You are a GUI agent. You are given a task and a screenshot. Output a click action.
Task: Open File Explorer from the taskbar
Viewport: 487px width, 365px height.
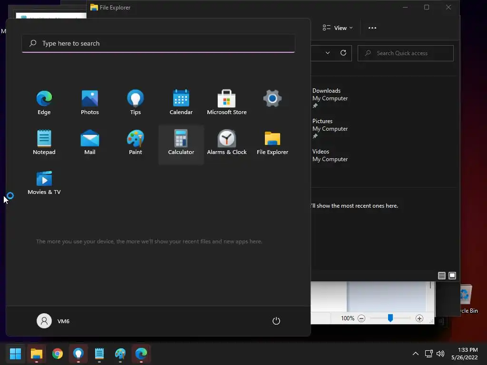click(x=36, y=354)
